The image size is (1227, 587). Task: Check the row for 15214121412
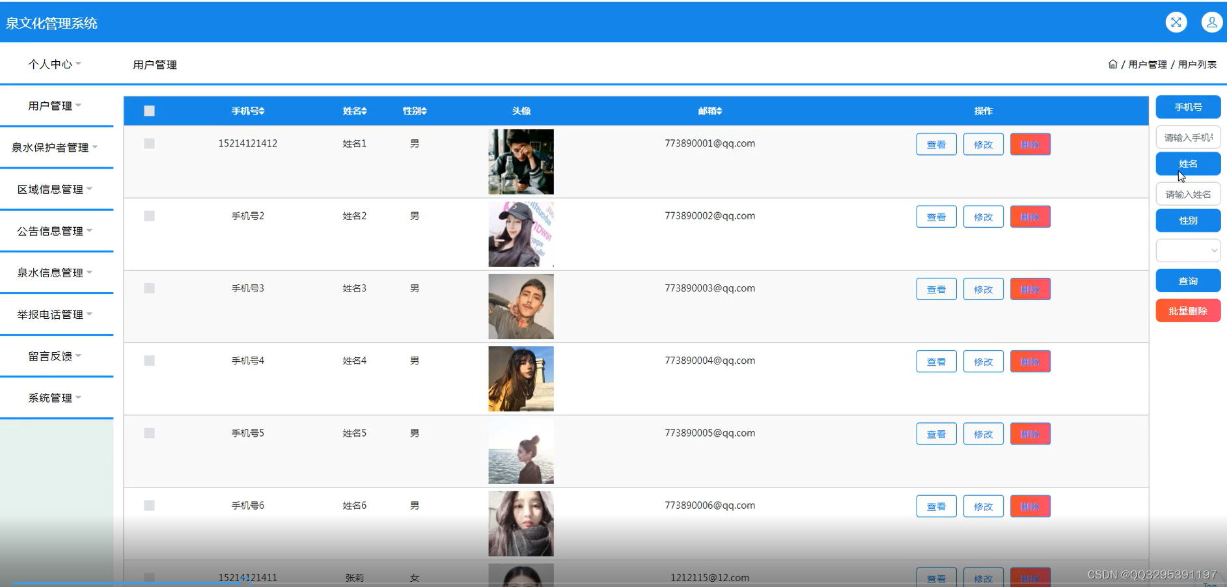(149, 144)
